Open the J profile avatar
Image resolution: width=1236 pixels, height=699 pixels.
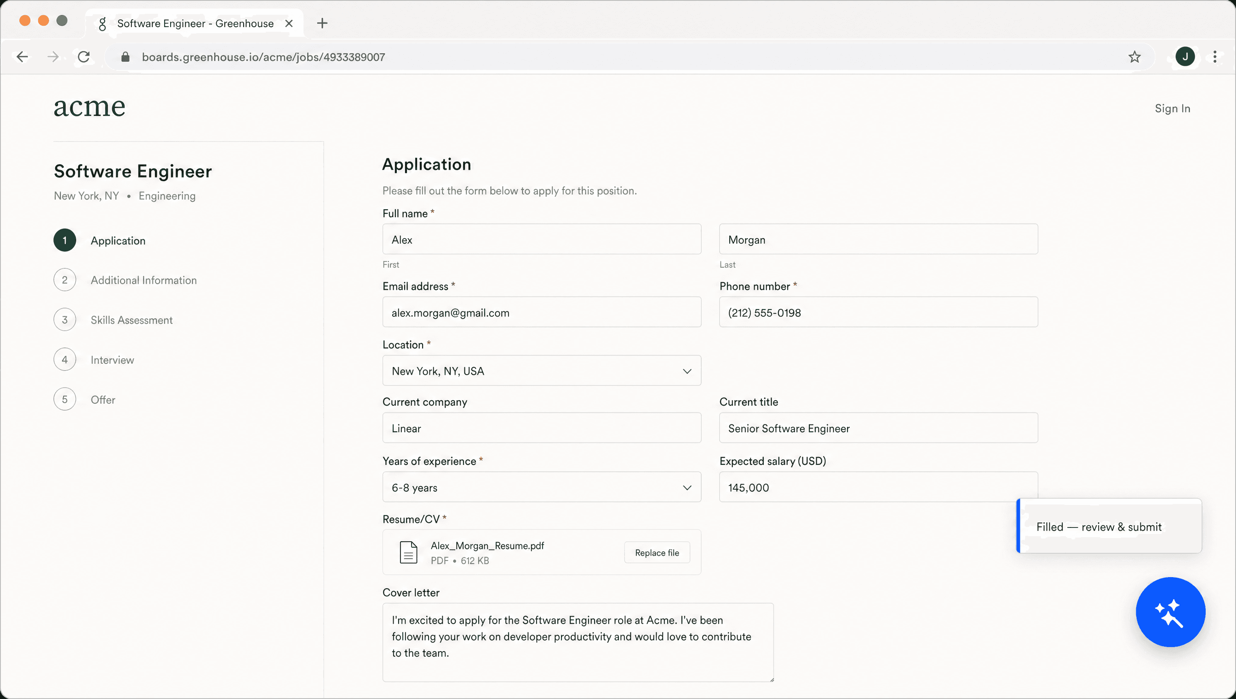click(1184, 57)
